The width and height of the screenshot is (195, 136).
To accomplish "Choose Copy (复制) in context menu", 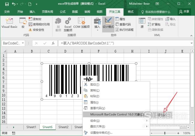I will [116, 90].
